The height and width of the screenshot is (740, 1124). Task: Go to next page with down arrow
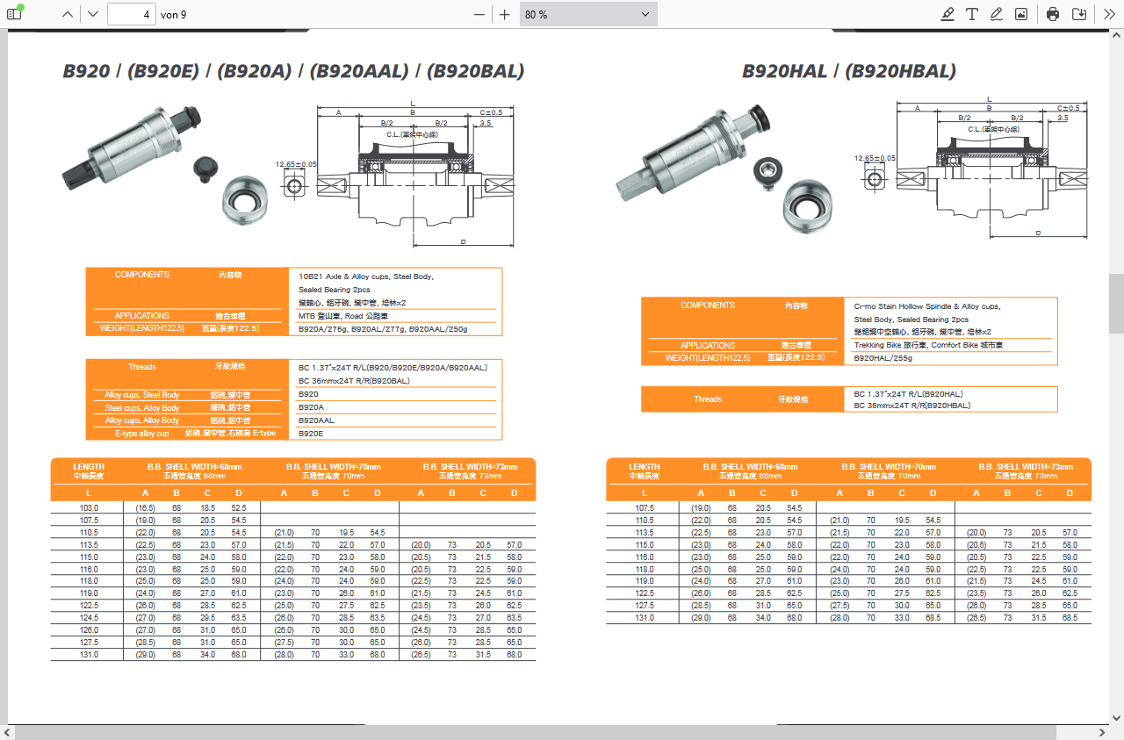tap(93, 14)
